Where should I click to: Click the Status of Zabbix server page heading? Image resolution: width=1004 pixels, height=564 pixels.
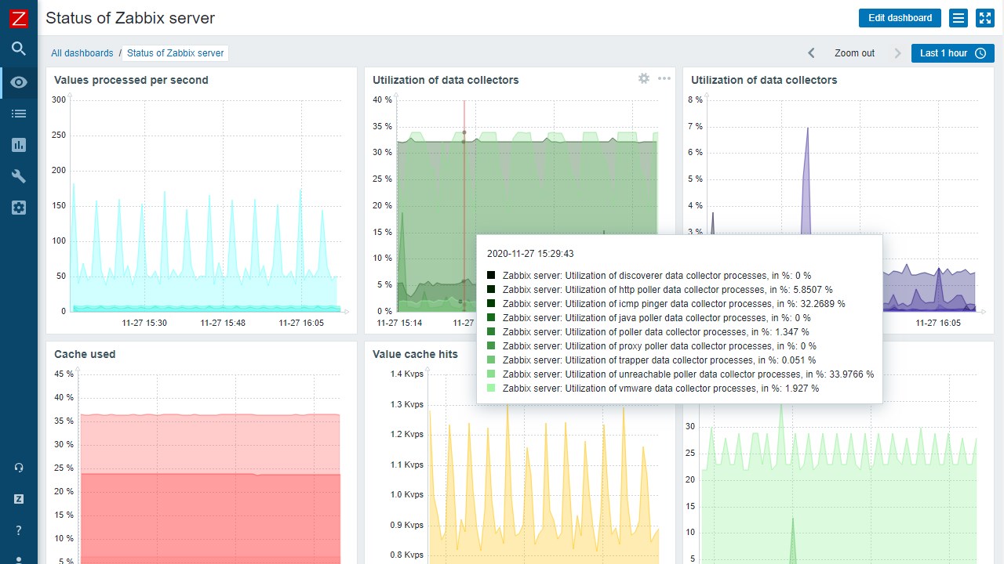pyautogui.click(x=130, y=18)
